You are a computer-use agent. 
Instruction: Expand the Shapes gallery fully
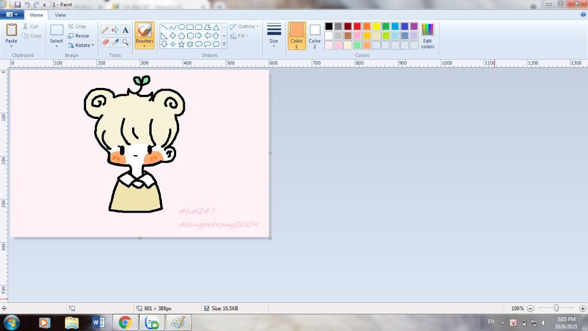(x=225, y=44)
